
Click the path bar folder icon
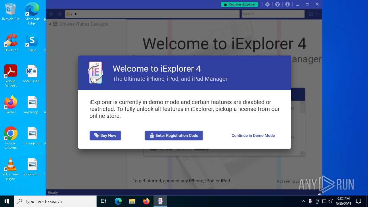click(68, 14)
